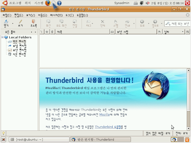Open the Tag dropdown arrow

point(93,23)
